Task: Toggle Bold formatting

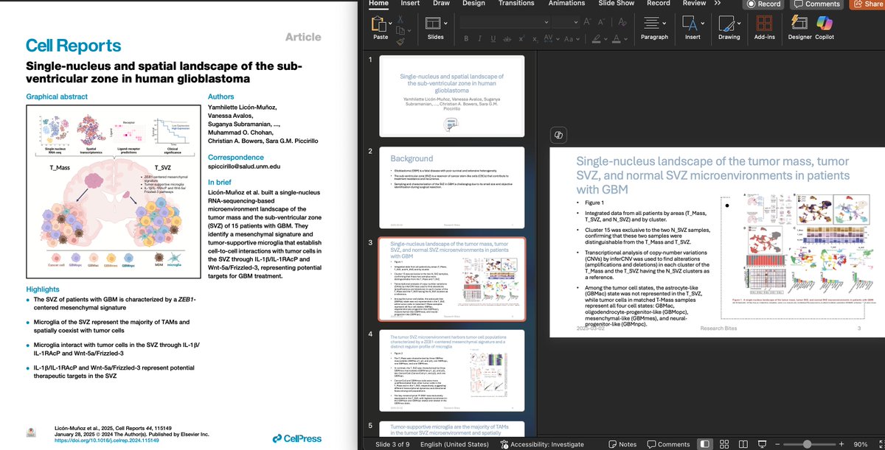Action: pos(466,39)
